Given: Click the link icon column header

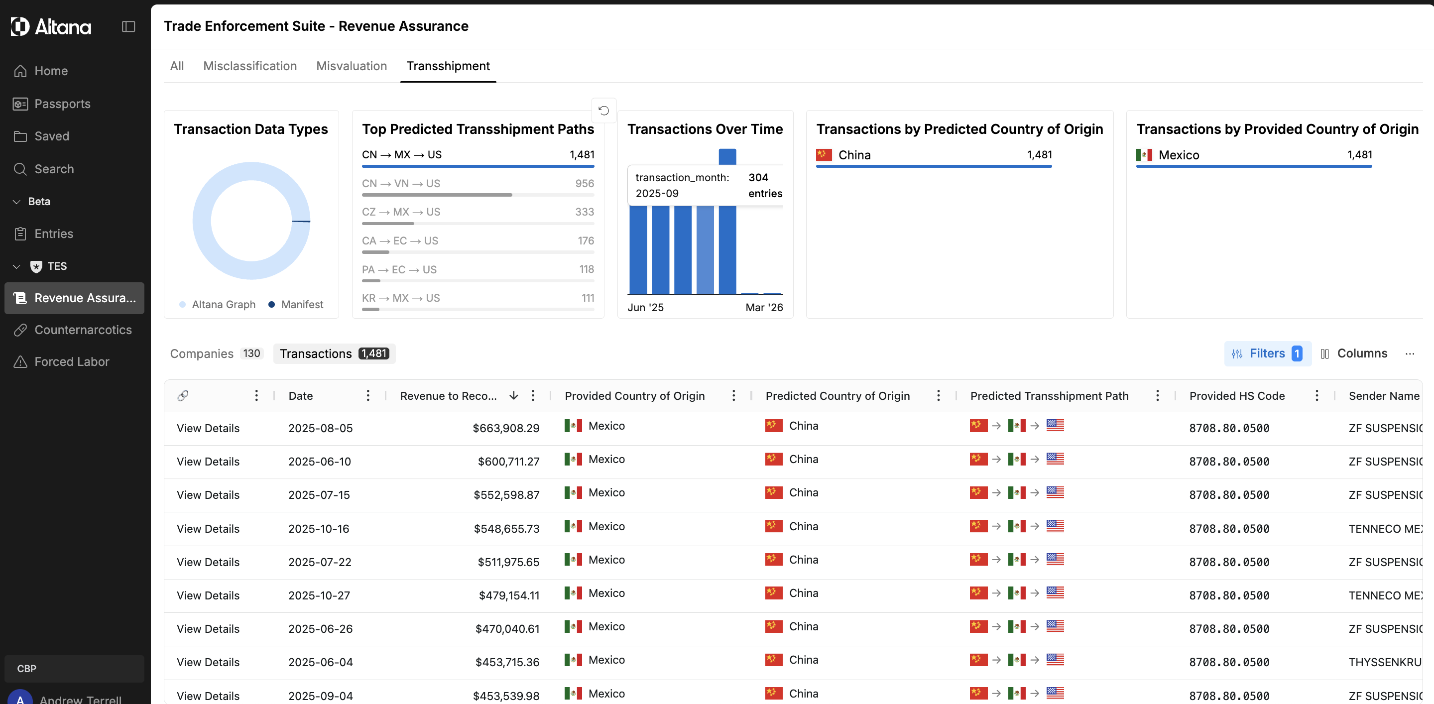Looking at the screenshot, I should tap(183, 396).
